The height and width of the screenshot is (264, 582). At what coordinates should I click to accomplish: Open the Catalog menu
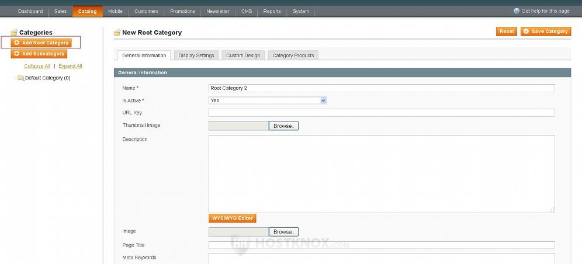pos(87,11)
